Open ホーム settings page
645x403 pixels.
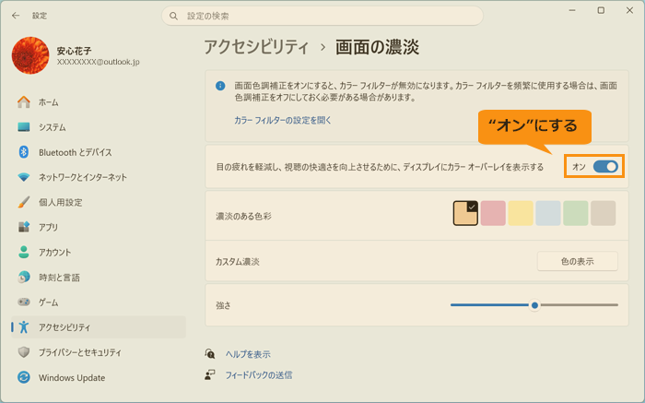click(x=99, y=102)
